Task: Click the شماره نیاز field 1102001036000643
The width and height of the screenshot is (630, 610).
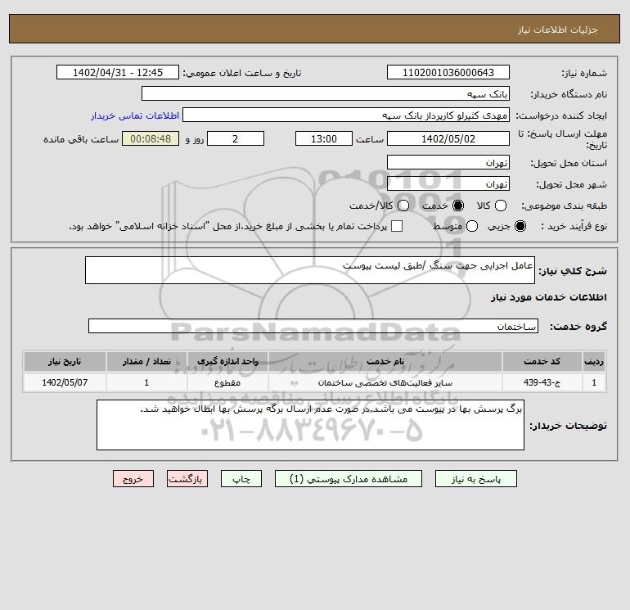Action: 448,72
